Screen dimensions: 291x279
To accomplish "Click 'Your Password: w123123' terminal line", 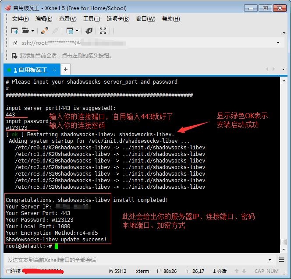I will 39,220.
